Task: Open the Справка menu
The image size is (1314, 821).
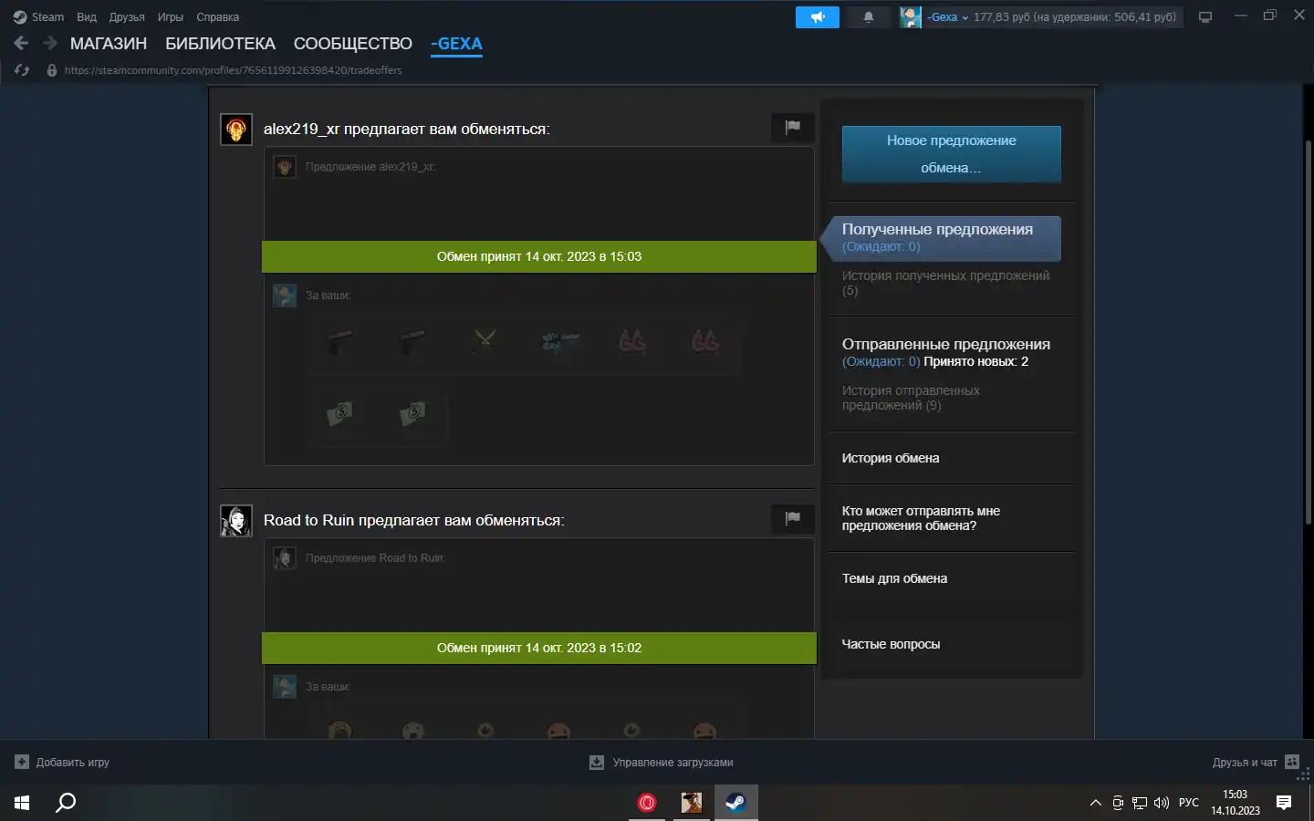Action: 218,16
